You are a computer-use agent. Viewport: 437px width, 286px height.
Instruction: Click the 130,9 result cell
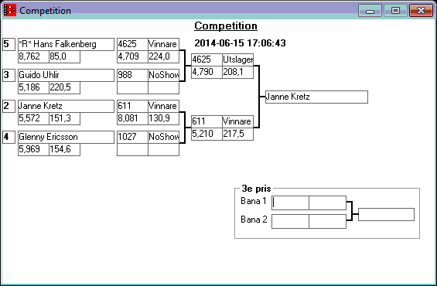(x=164, y=118)
